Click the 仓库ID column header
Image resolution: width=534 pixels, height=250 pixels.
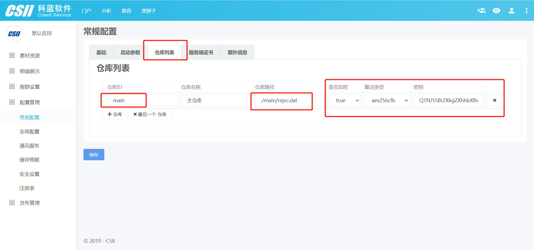pyautogui.click(x=115, y=87)
